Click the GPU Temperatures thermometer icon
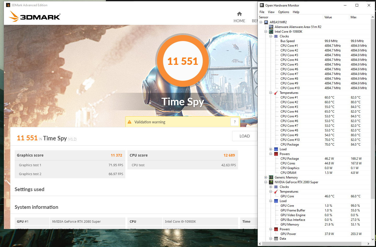The height and width of the screenshot is (247, 376). pos(276,192)
